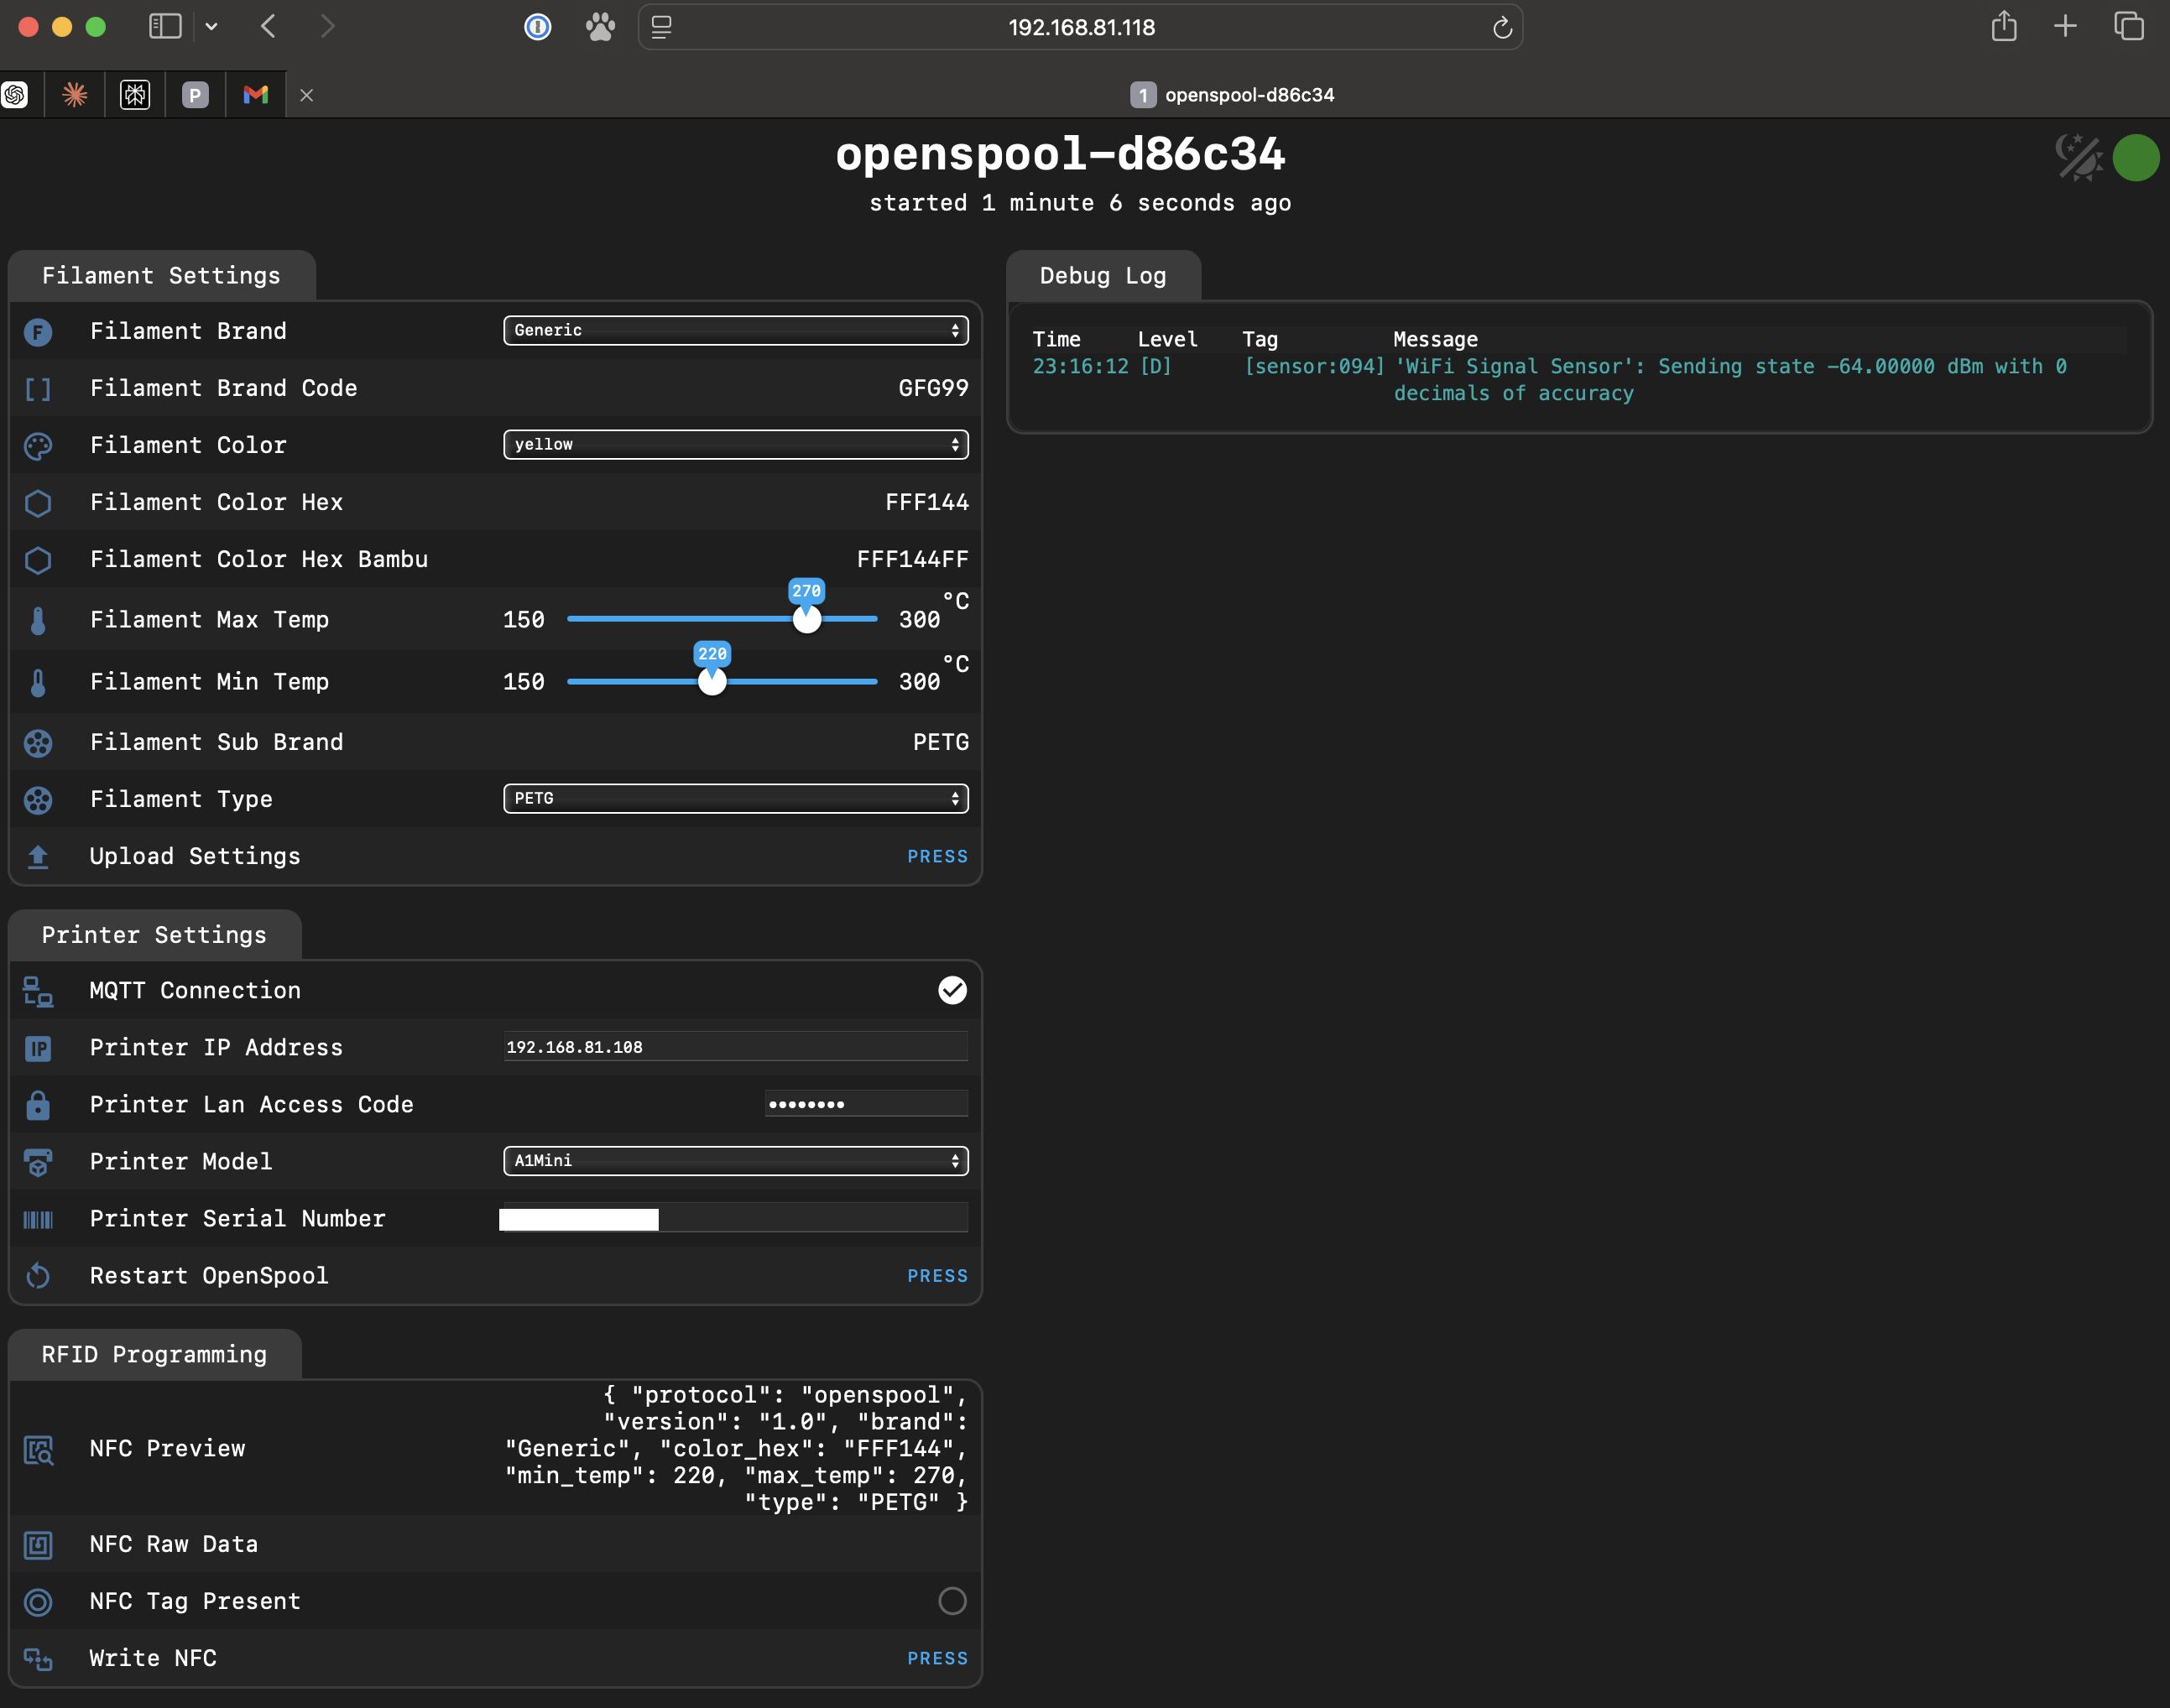Screen dimensions: 2170x1708
Task: Click the Share icon in Safari toolbar
Action: point(2003,27)
